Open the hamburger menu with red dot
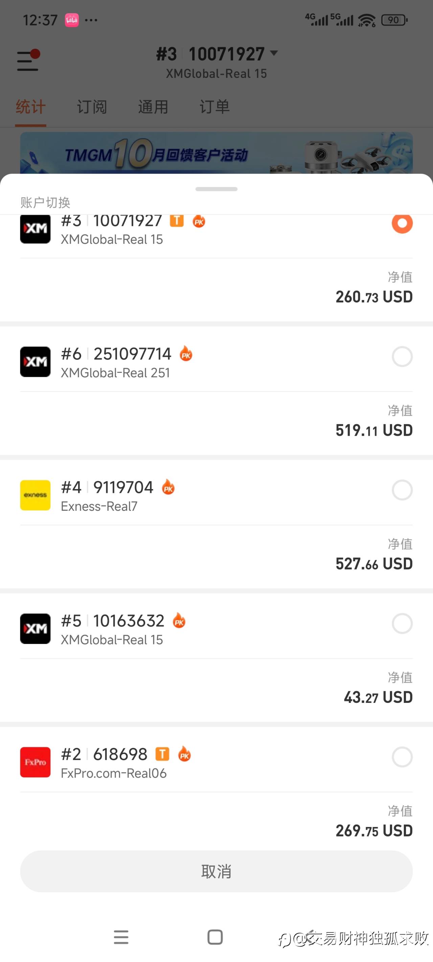 [28, 61]
